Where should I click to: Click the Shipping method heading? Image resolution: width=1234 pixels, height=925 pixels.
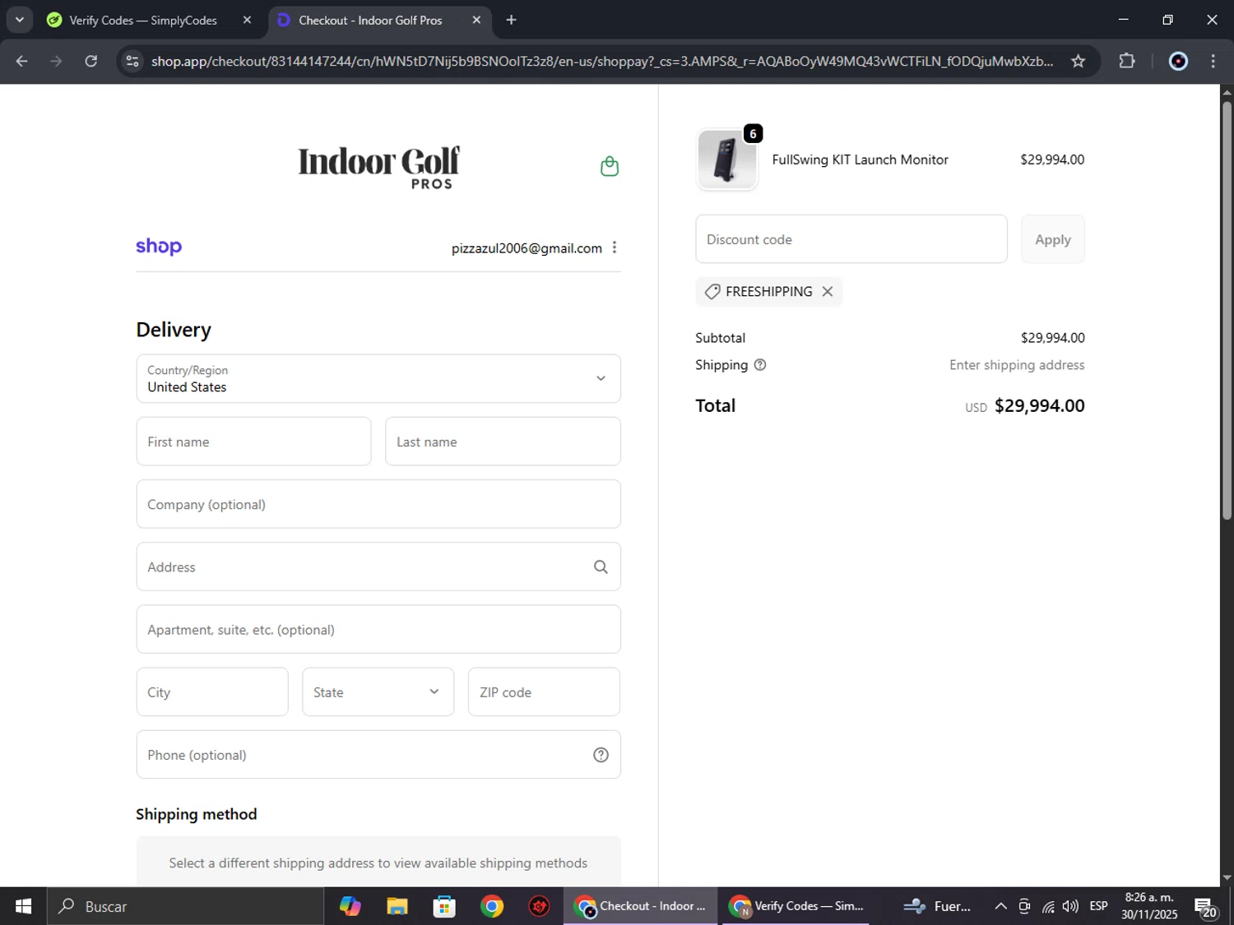pyautogui.click(x=197, y=814)
